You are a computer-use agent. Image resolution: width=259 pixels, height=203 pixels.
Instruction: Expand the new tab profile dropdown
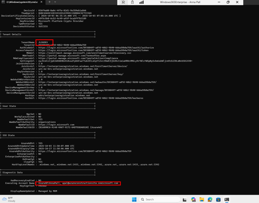coord(55,2)
